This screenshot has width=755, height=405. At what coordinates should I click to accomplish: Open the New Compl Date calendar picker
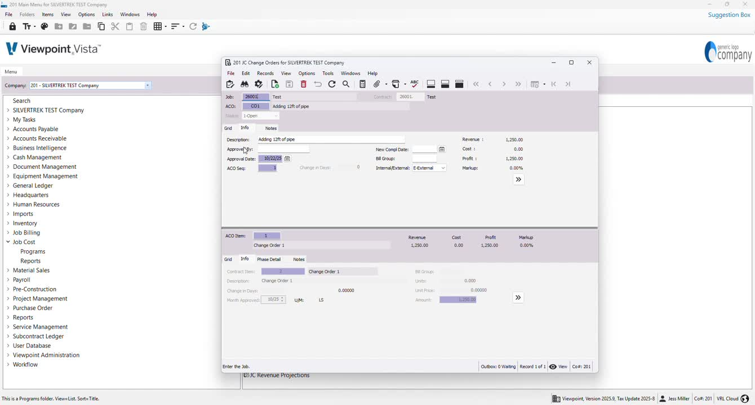pyautogui.click(x=442, y=149)
